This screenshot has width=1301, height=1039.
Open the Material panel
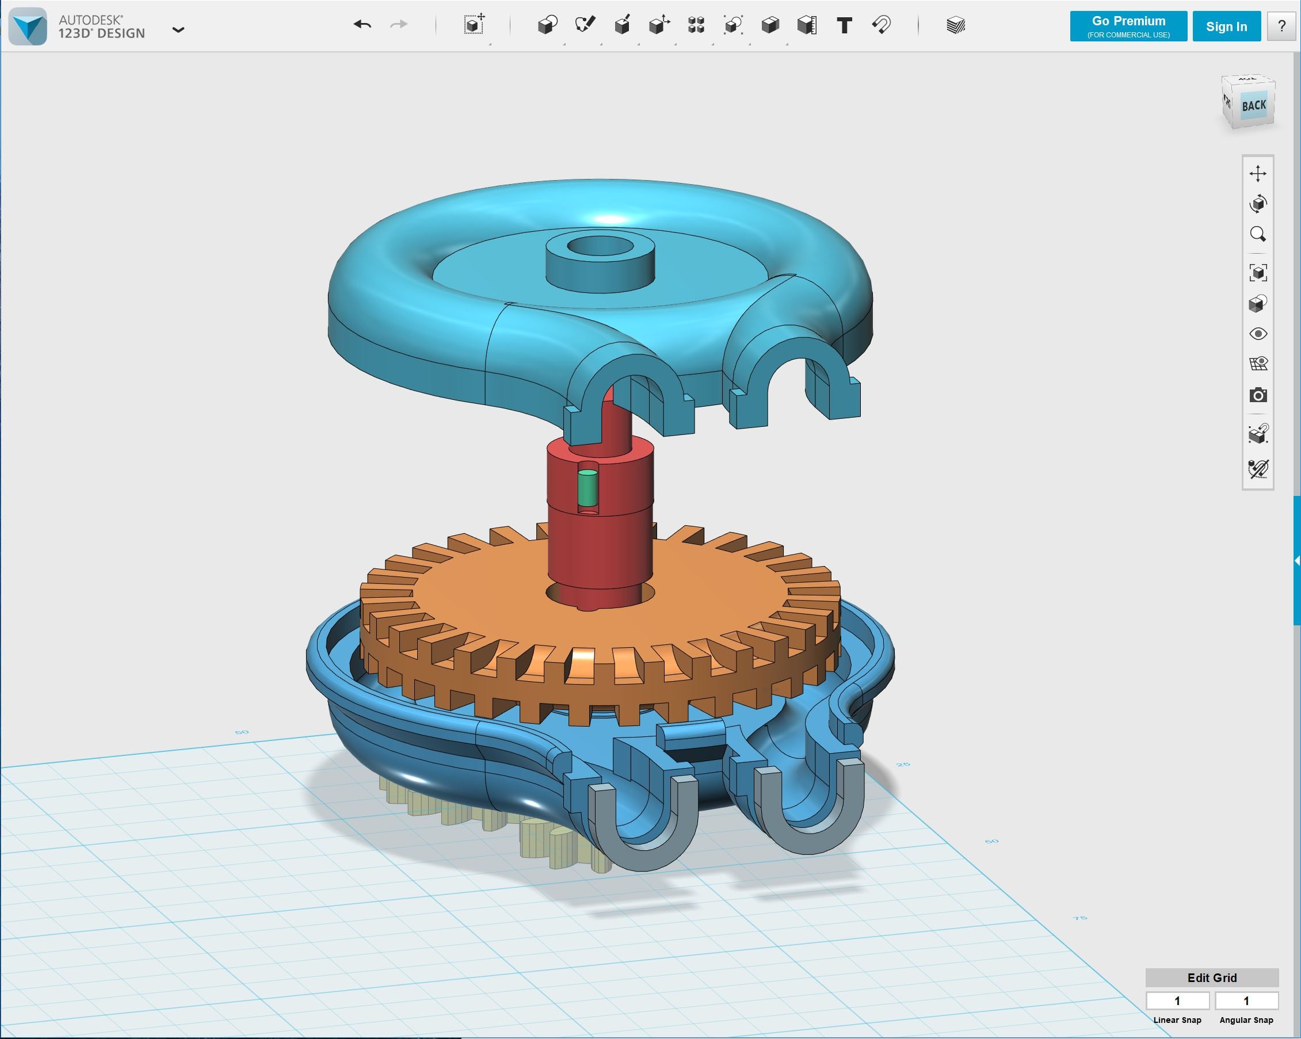(956, 25)
